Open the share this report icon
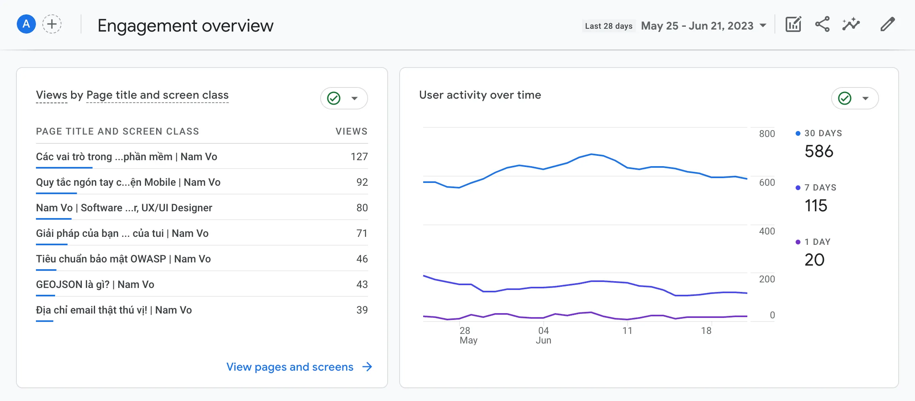The image size is (915, 401). pos(822,25)
